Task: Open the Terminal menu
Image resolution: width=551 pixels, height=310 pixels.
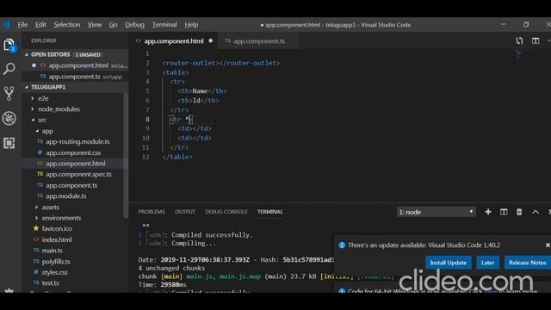Action: click(164, 25)
